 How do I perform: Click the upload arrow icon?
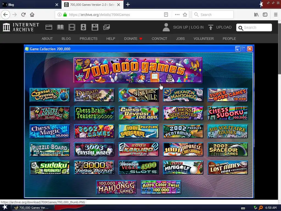click(211, 27)
